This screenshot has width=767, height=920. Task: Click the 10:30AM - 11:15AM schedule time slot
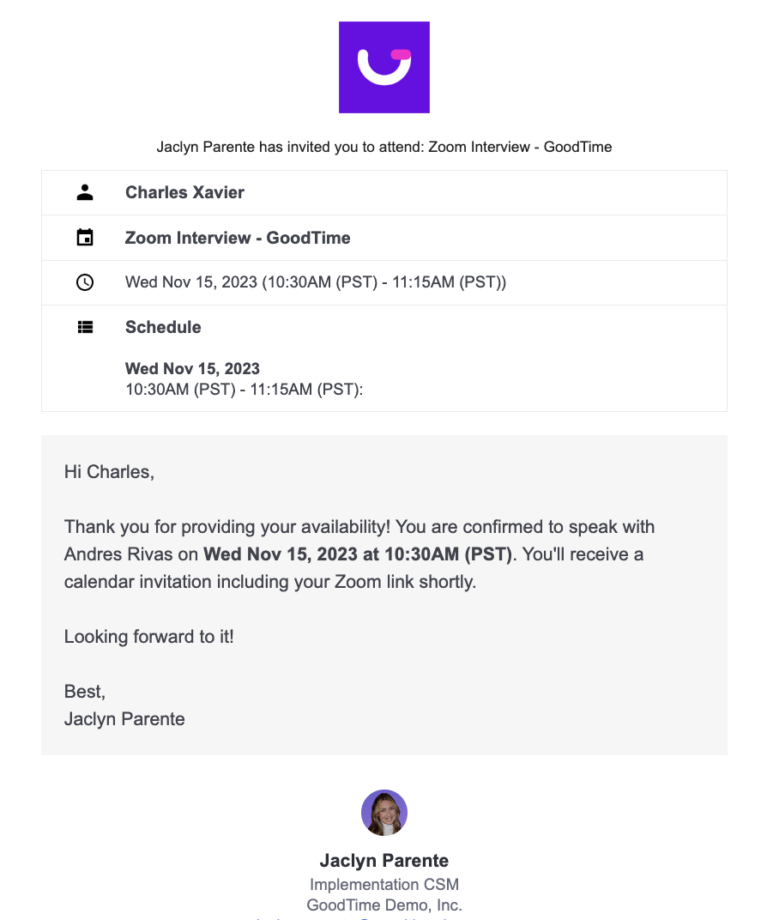(245, 390)
